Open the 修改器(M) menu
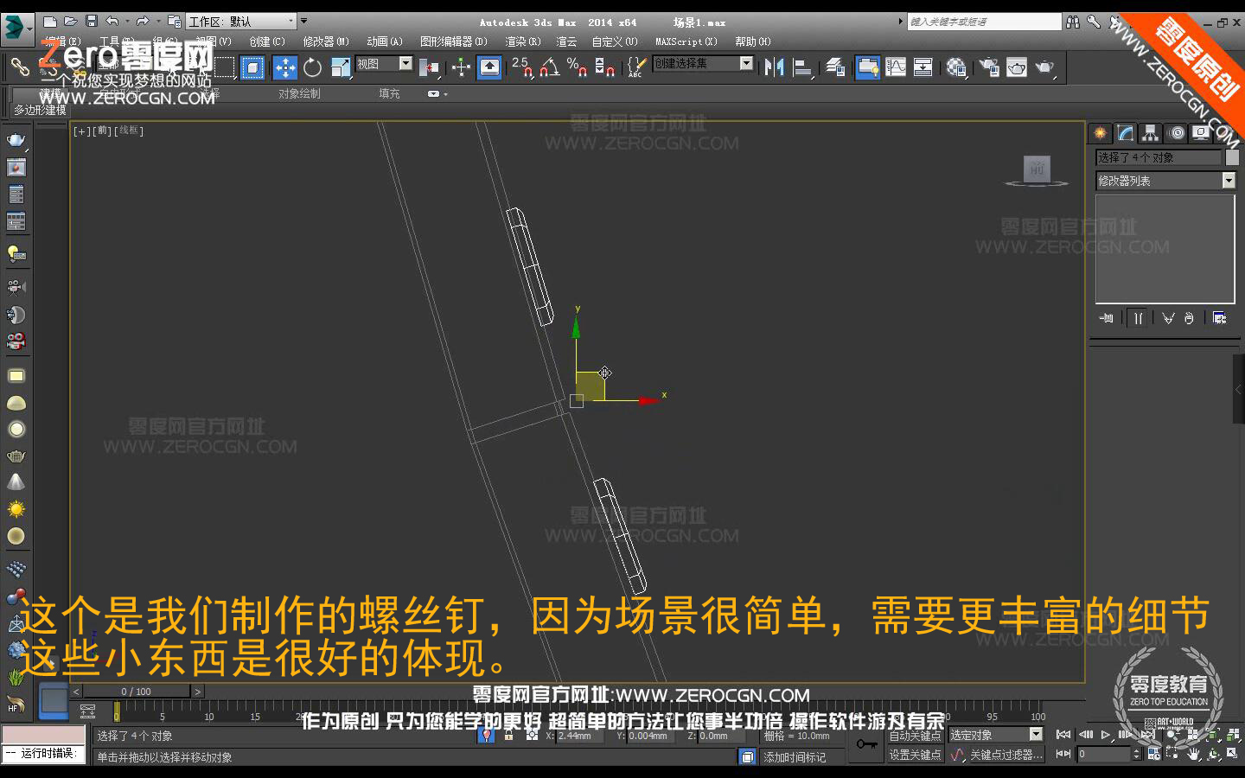This screenshot has height=778, width=1245. coord(326,41)
